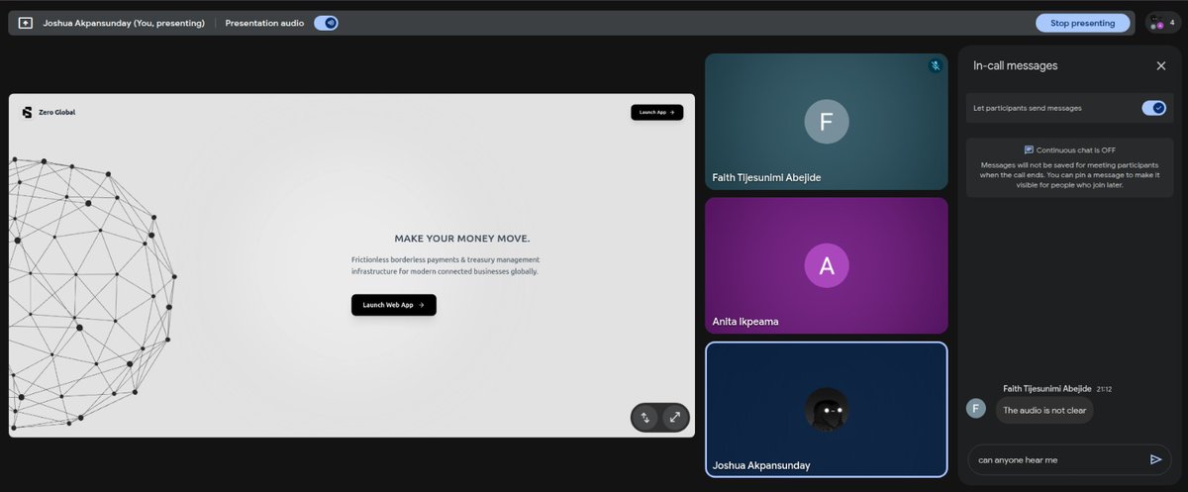This screenshot has width=1188, height=492.
Task: Click the Stop presenting button
Action: click(1082, 23)
